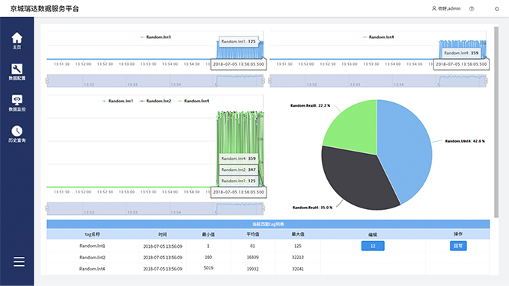Click Random.Int1 tag name cell
The width and height of the screenshot is (509, 286).
tap(92, 246)
